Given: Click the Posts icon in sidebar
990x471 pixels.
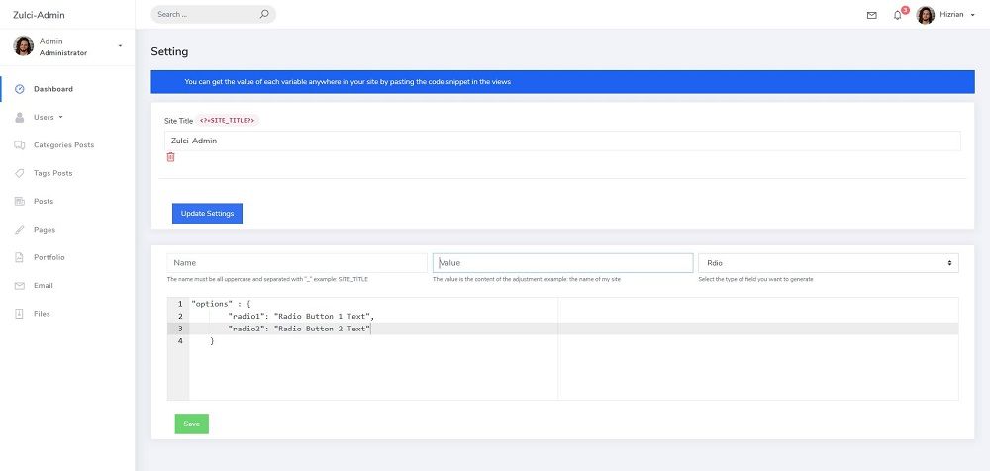Looking at the screenshot, I should (20, 202).
